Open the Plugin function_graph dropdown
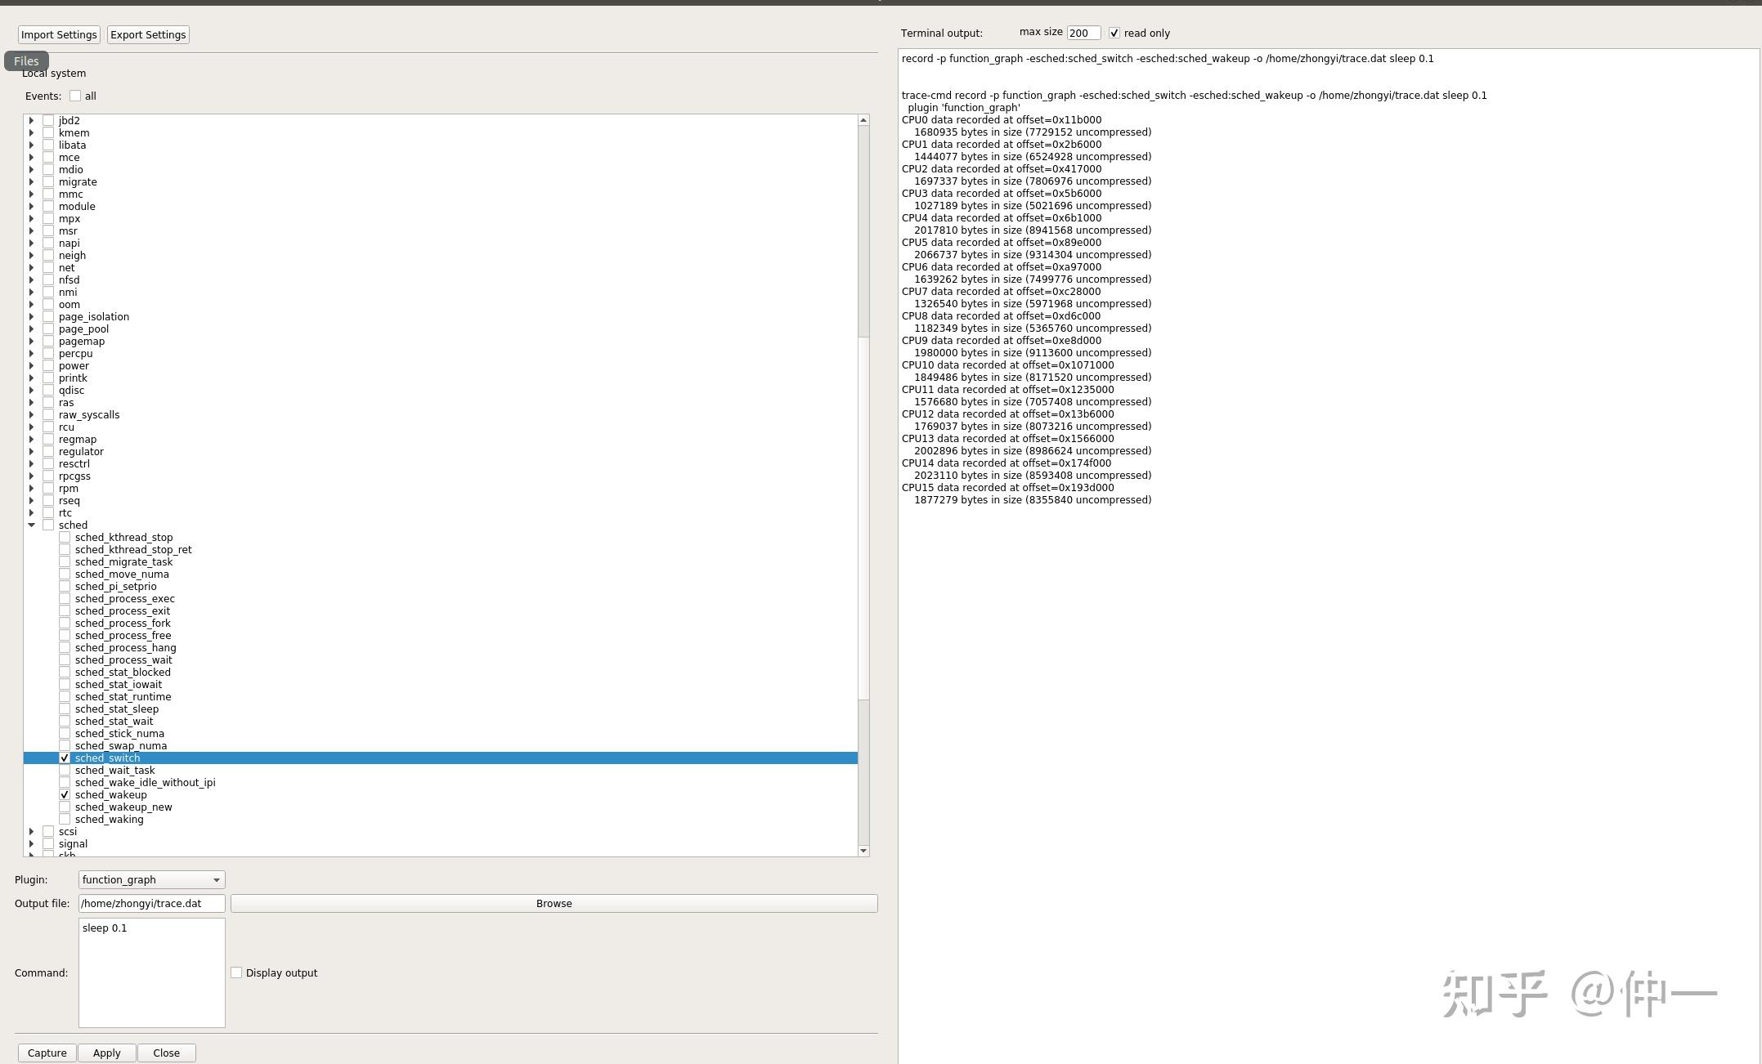Screen dimensions: 1762x1064 point(151,880)
